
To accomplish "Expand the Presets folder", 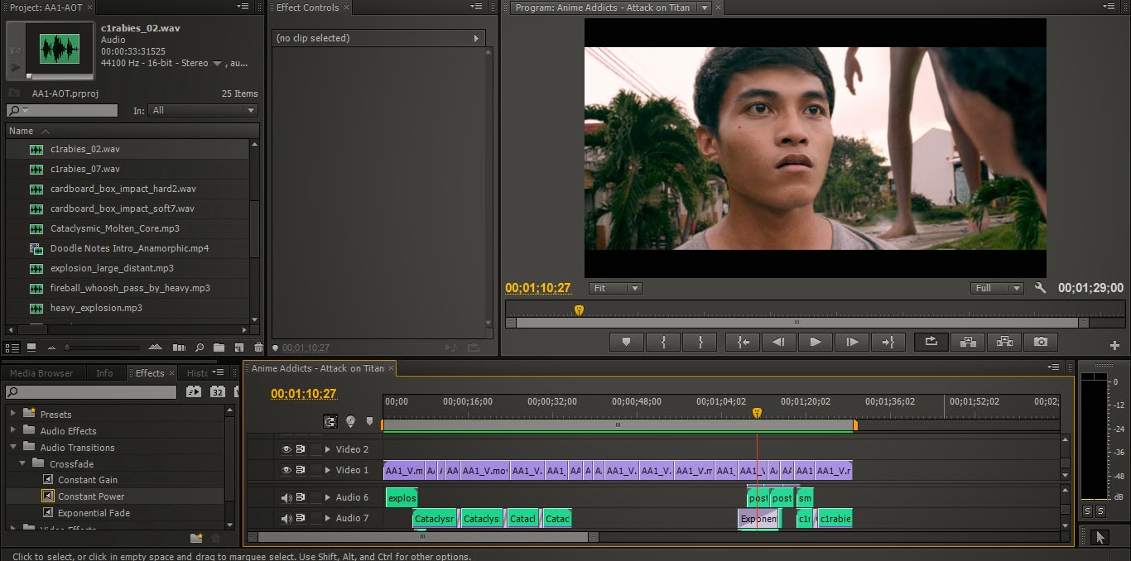I will 12,414.
